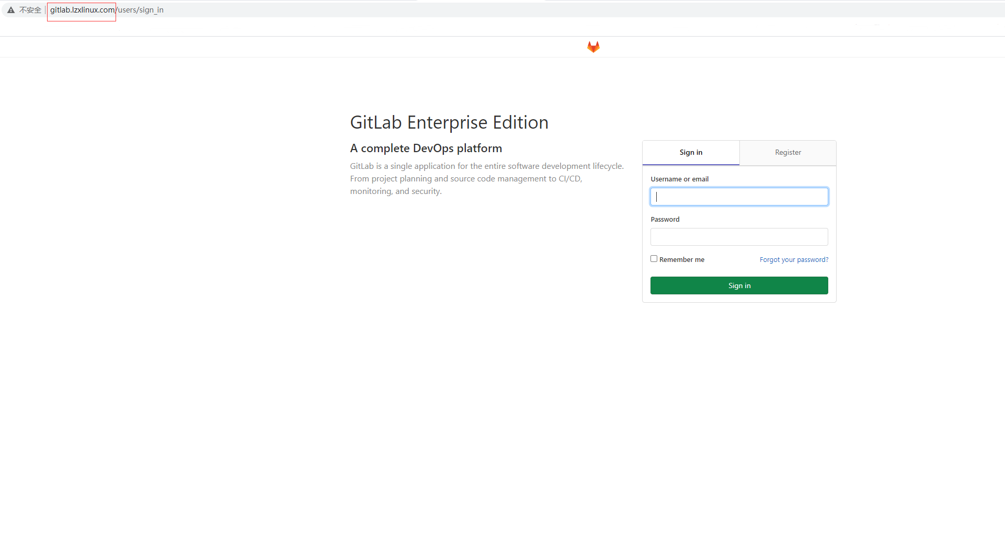Screen dimensions: 1005x560
Task: Click the GitLab fox logo
Action: tap(593, 47)
